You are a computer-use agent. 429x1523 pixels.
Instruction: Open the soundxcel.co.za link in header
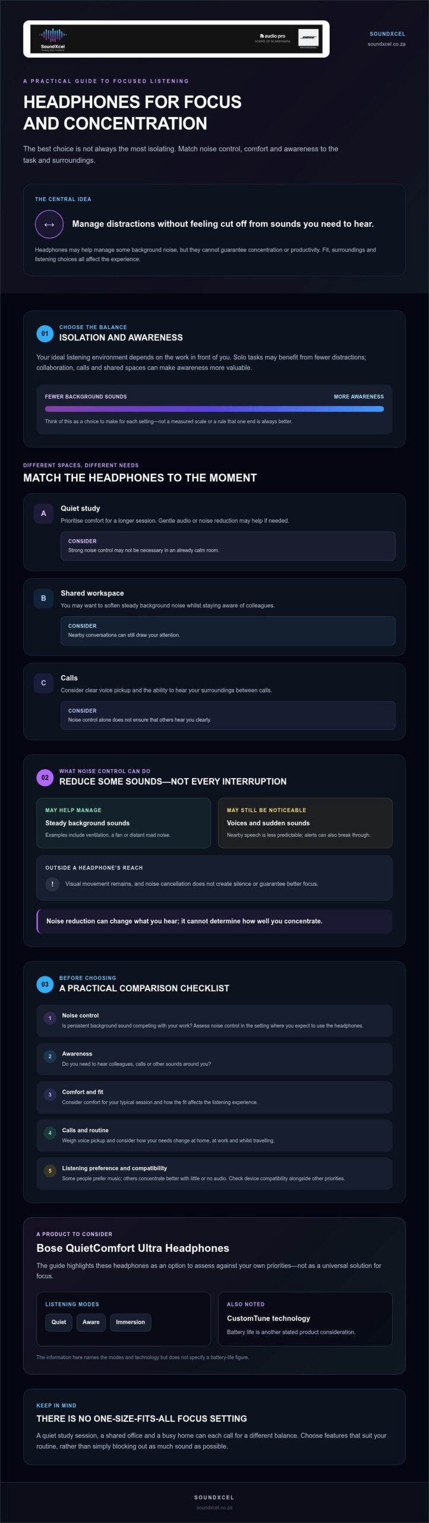coord(387,44)
